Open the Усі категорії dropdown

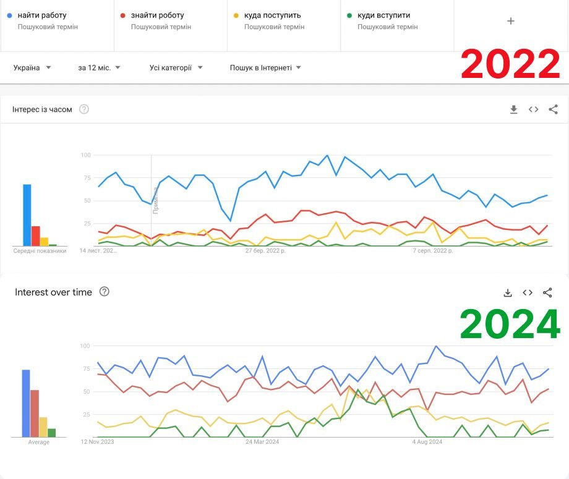176,67
